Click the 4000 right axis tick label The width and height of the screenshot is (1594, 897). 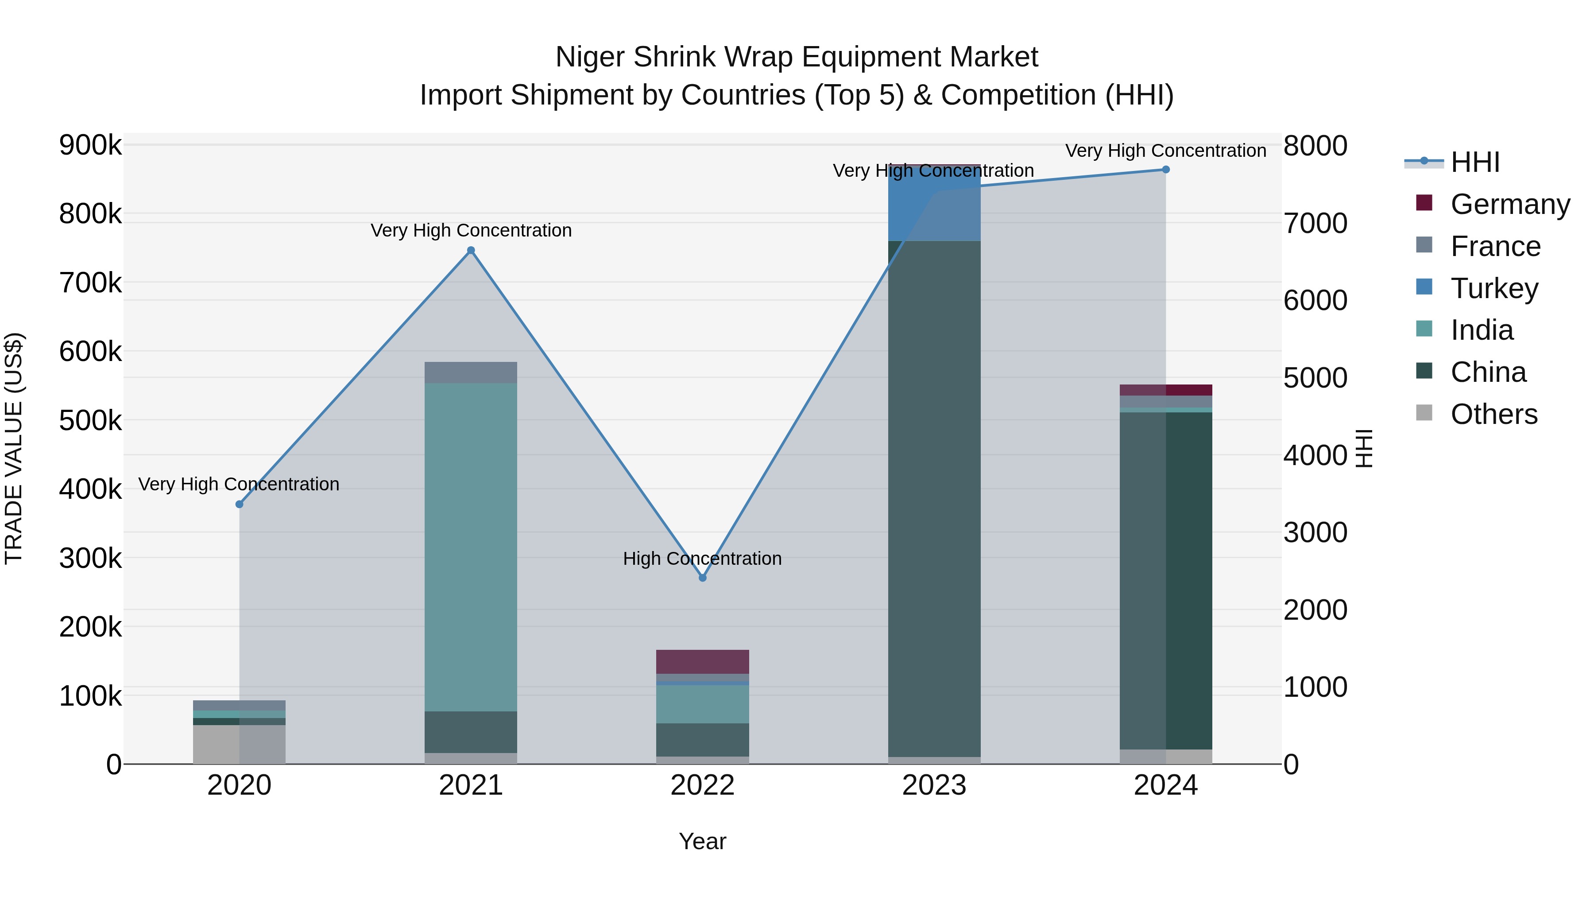click(x=1315, y=455)
